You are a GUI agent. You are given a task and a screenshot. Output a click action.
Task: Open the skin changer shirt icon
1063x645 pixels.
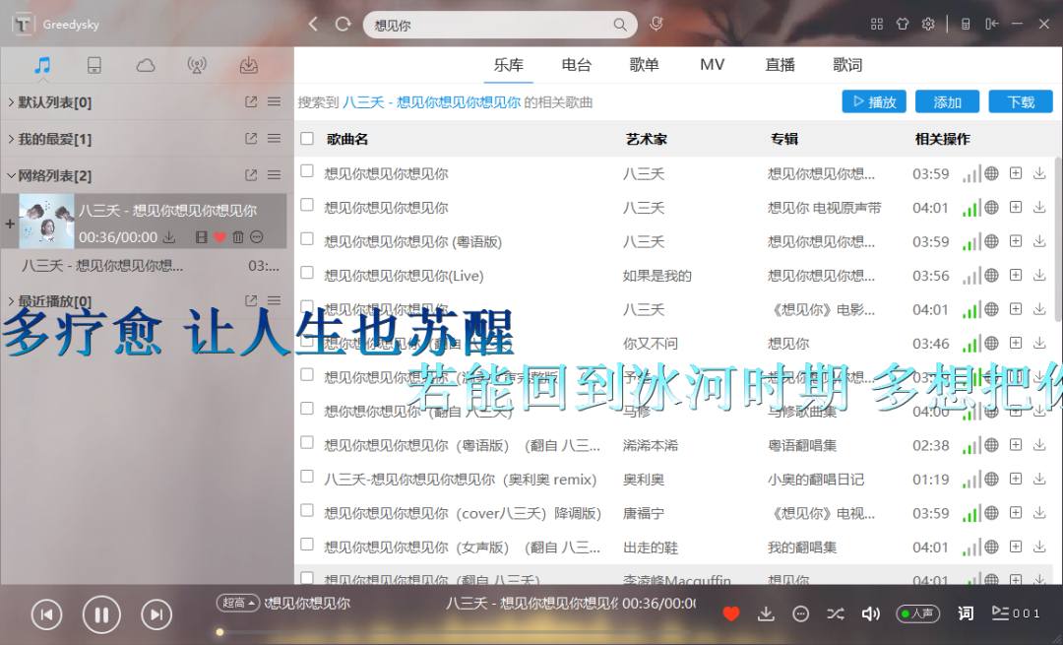click(903, 25)
